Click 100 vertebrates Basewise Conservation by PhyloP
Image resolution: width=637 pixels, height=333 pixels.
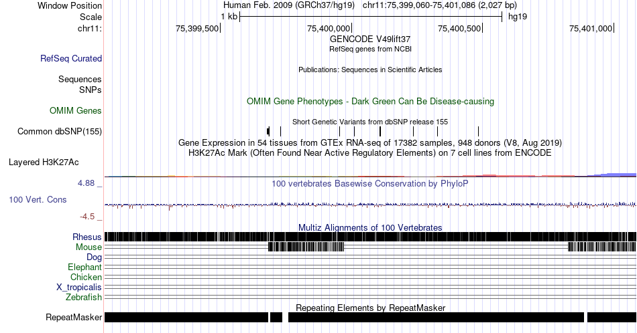tap(370, 183)
